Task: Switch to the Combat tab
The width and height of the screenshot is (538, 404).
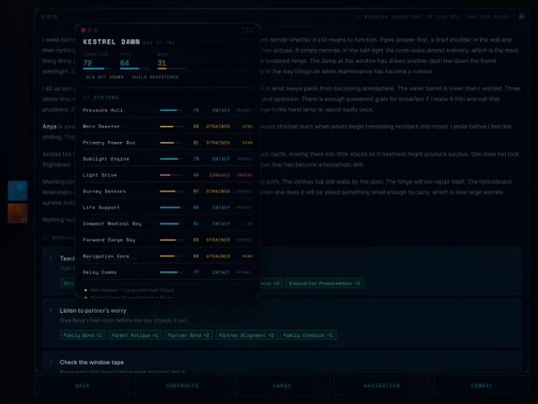Action: (x=482, y=386)
